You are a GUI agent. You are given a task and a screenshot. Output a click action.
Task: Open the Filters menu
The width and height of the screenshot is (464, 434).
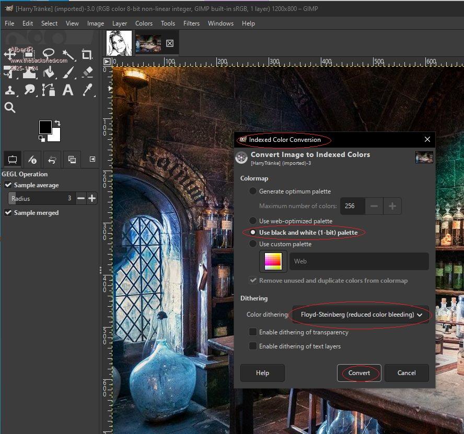coord(191,23)
